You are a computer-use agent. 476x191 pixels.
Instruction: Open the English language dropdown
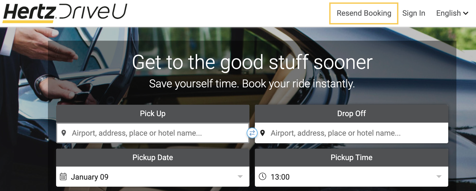[x=452, y=13]
